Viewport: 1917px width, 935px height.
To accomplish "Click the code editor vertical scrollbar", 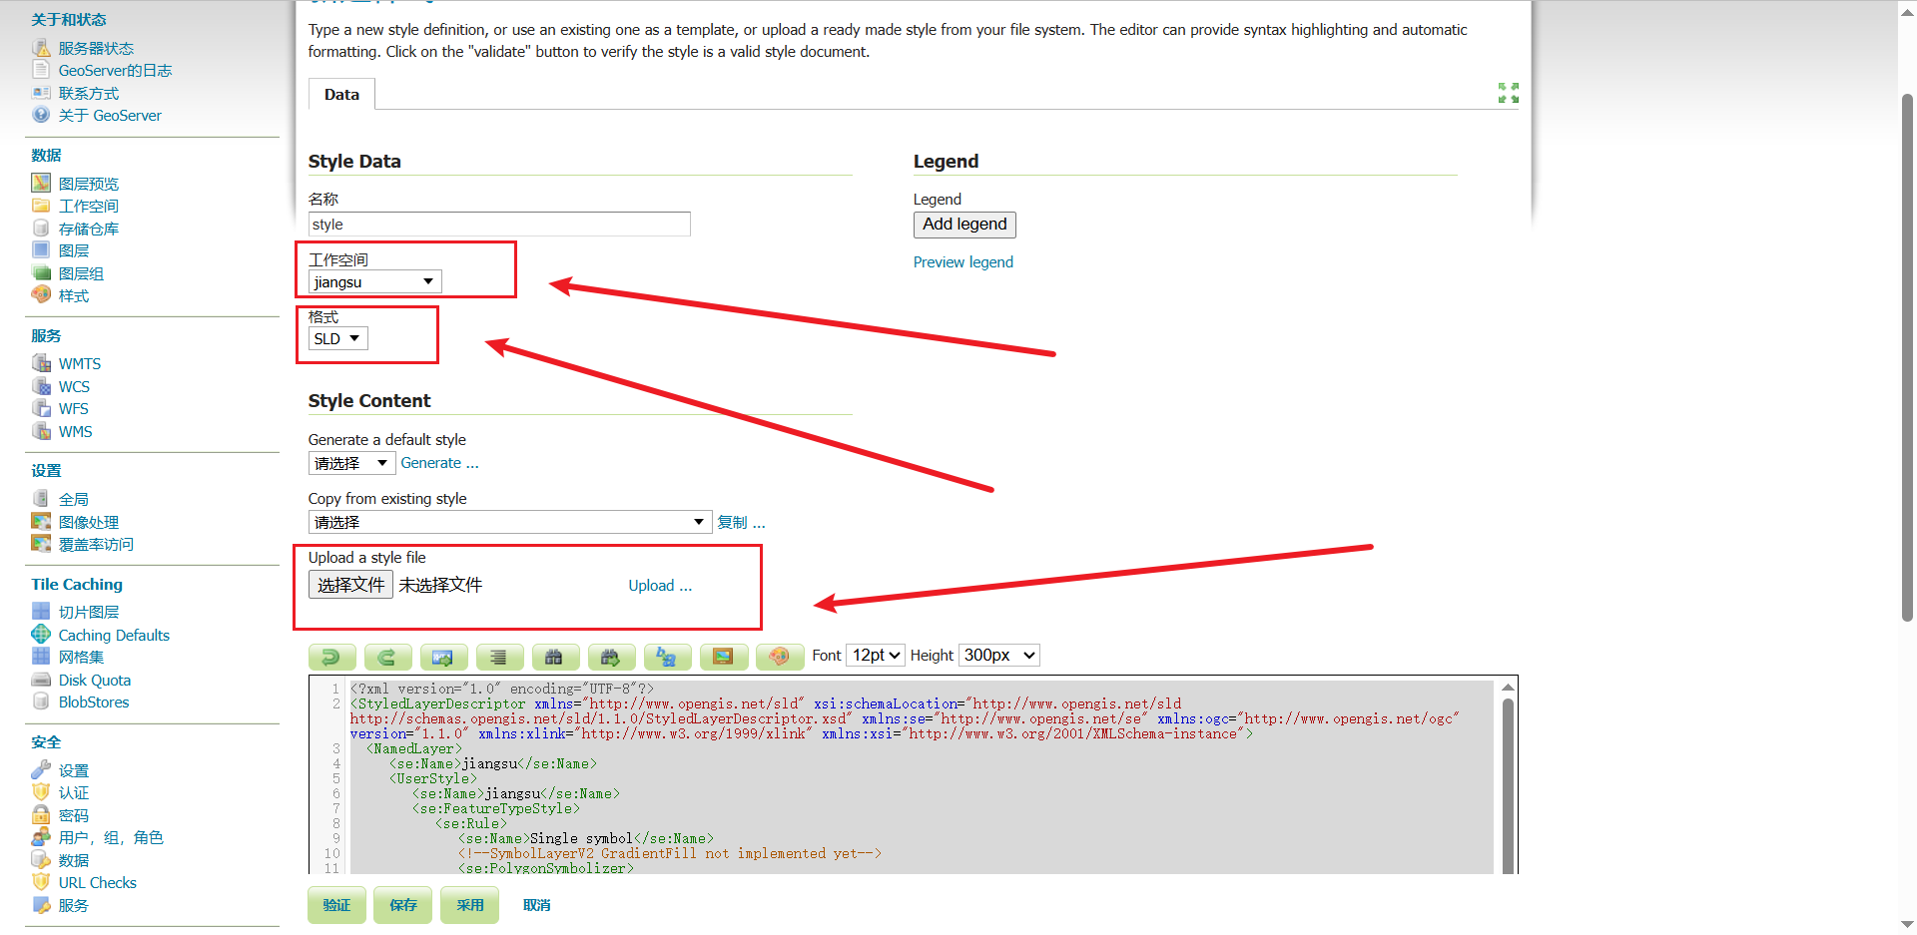I will [1508, 786].
